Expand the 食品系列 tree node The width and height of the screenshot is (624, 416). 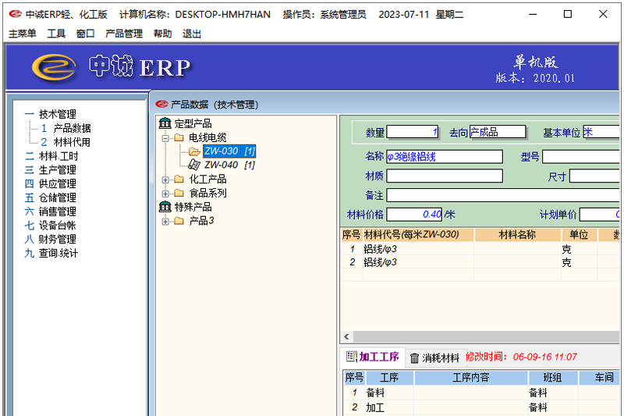click(165, 194)
